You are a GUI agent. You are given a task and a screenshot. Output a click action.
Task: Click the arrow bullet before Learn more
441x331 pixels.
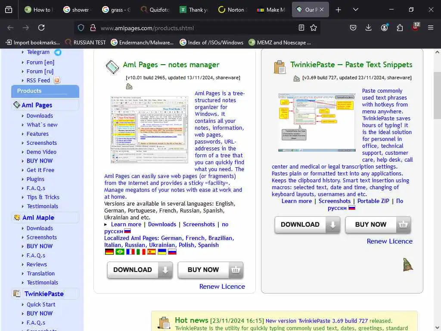[x=106, y=225]
